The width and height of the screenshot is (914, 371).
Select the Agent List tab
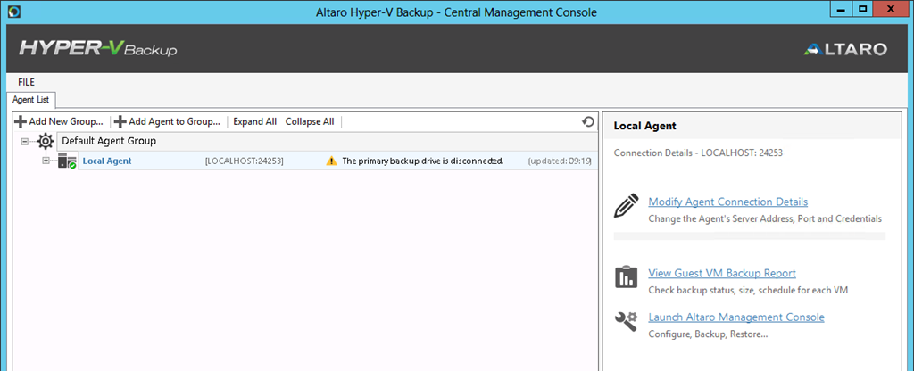click(x=31, y=100)
